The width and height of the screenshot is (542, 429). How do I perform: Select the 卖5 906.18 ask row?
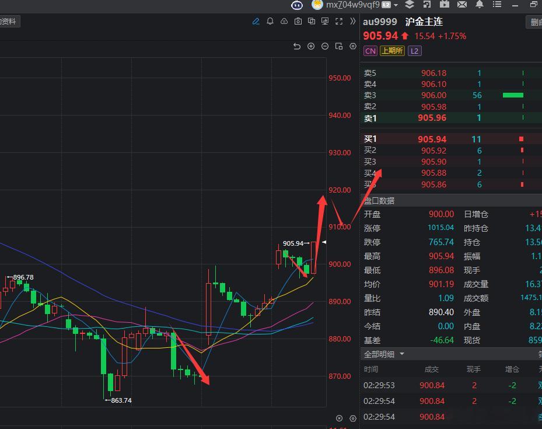tap(451, 73)
